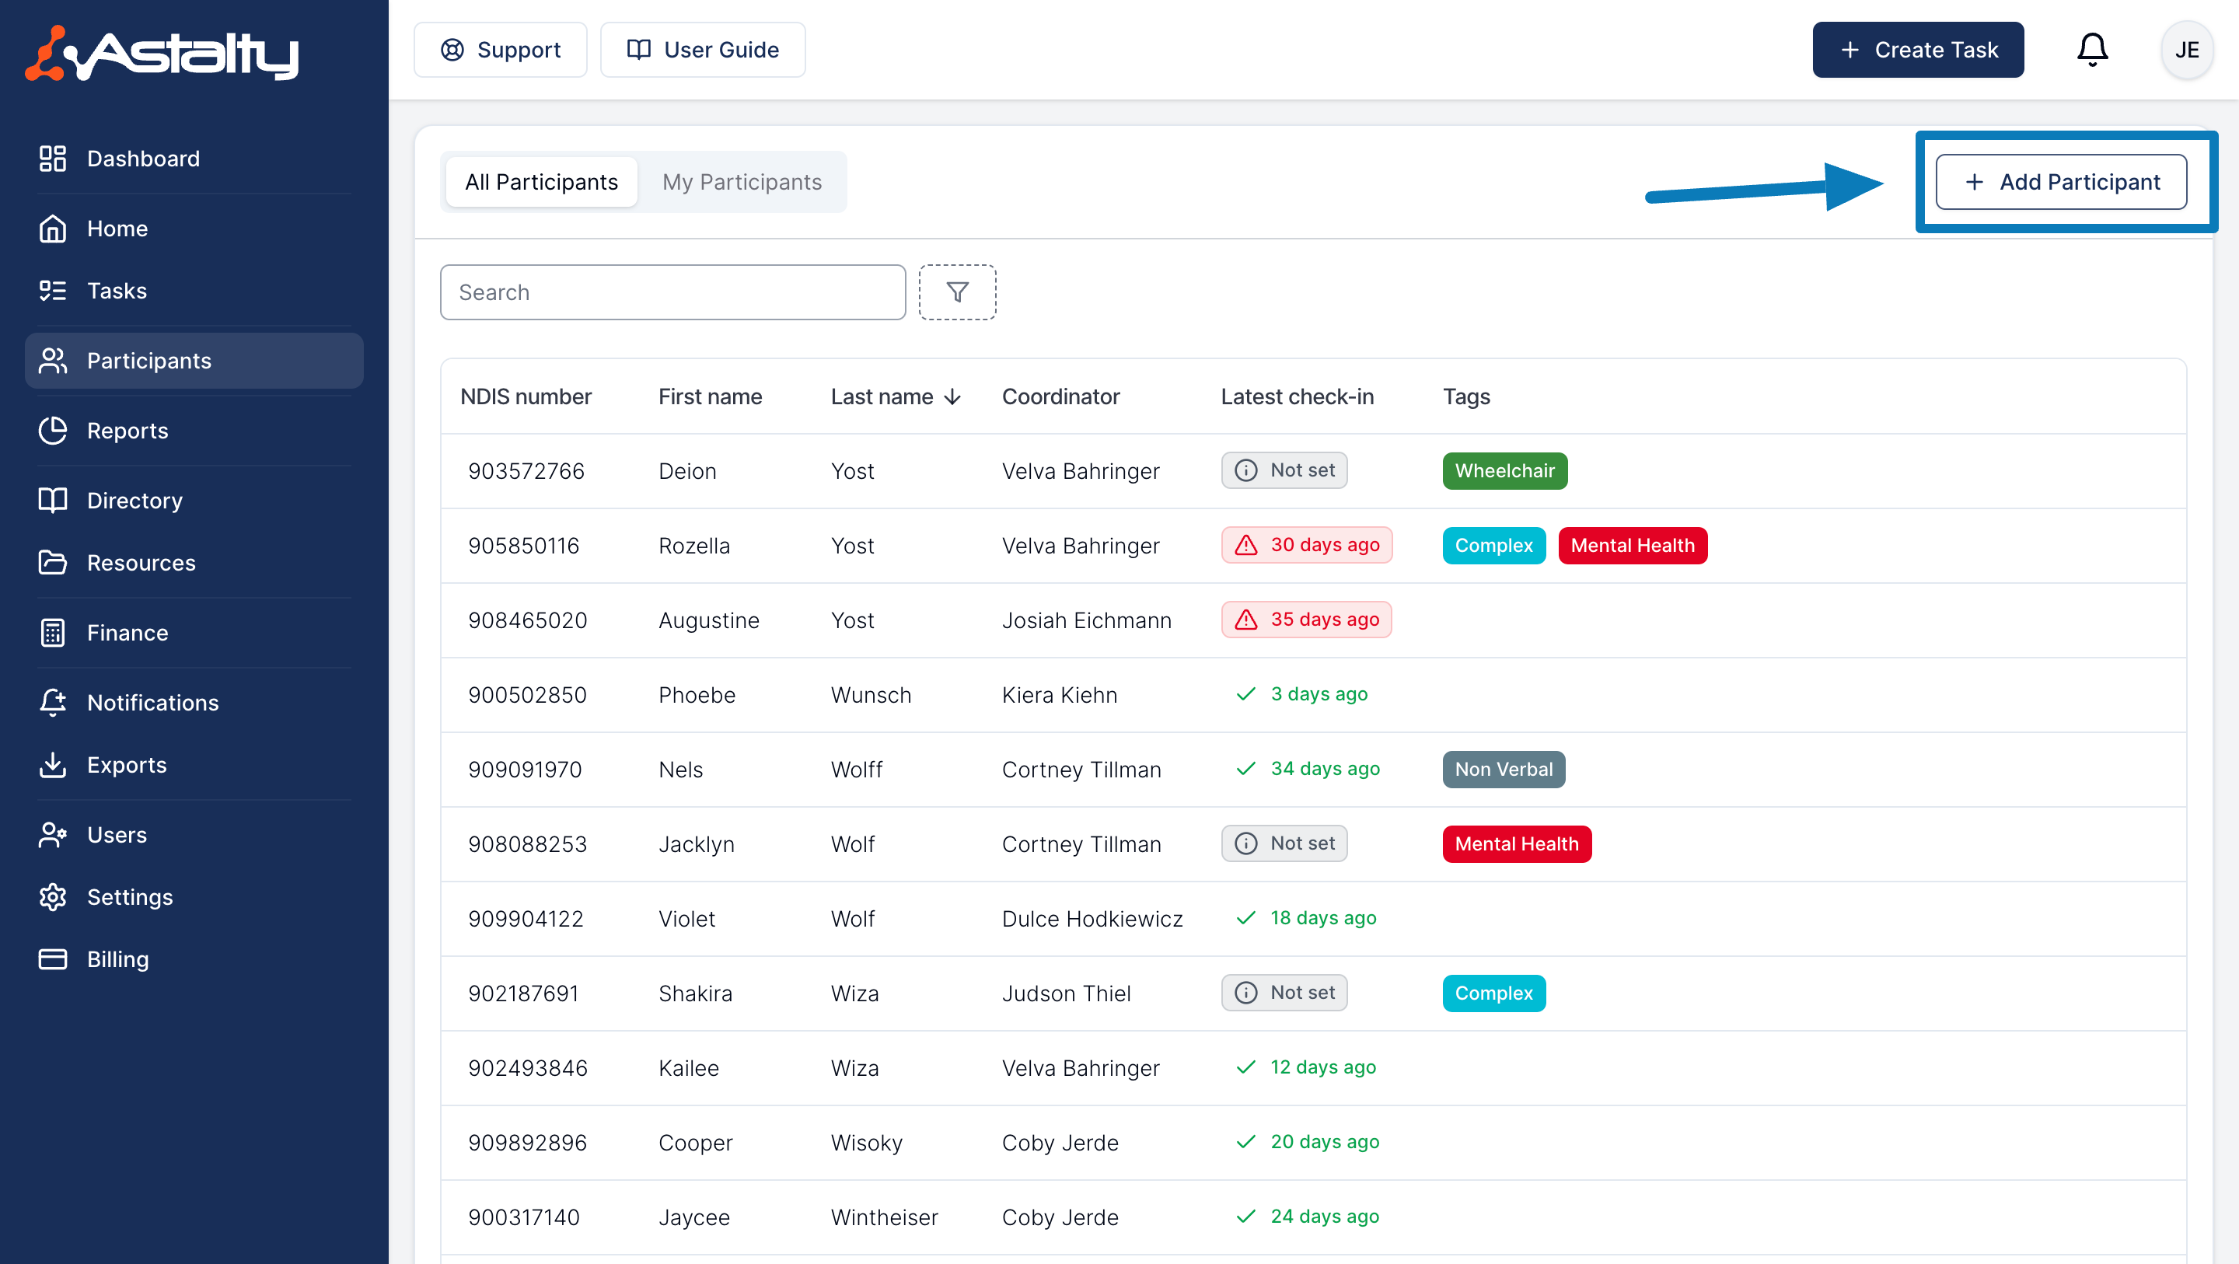Click the Non Verbal tag on Nels Wolff
Screen dimensions: 2239x1264
1504,770
